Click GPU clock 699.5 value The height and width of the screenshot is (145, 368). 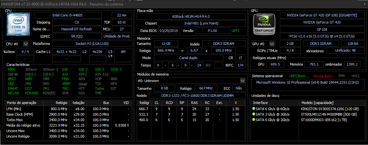coord(275,64)
